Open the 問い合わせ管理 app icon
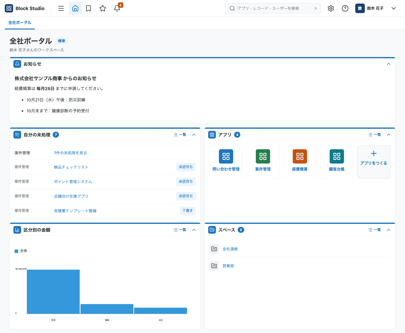The height and width of the screenshot is (333, 405). [x=226, y=156]
